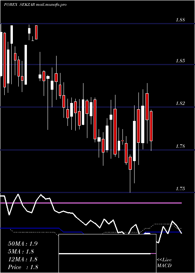This screenshot has height=273, width=195.
Task: Click the 1.78 price axis label
Action: tap(180, 146)
